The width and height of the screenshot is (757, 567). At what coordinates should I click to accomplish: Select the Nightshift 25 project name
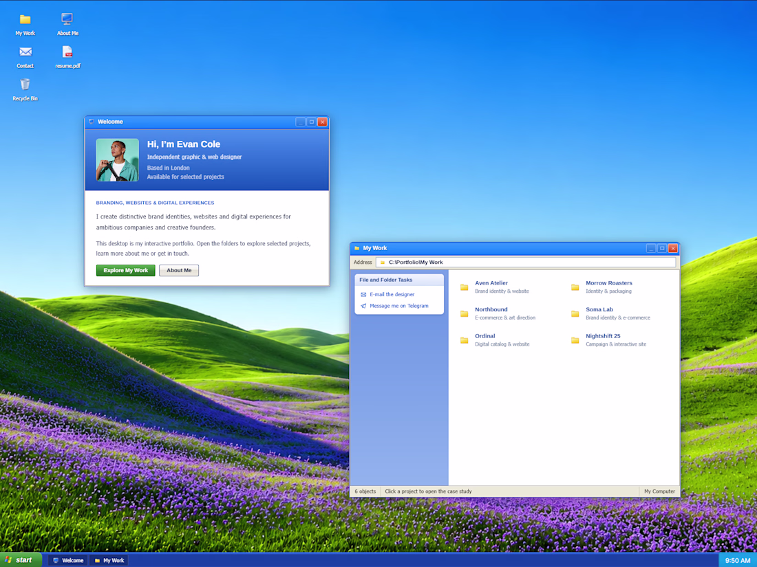603,336
